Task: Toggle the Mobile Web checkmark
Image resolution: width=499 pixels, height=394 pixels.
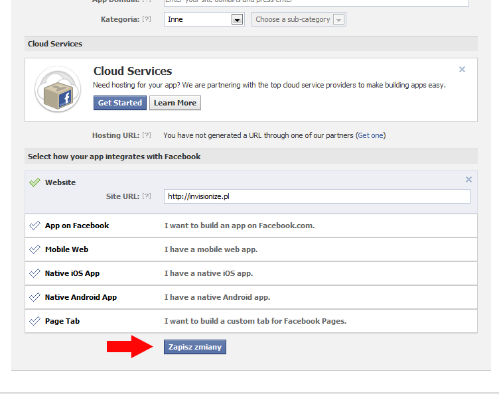Action: click(x=35, y=249)
